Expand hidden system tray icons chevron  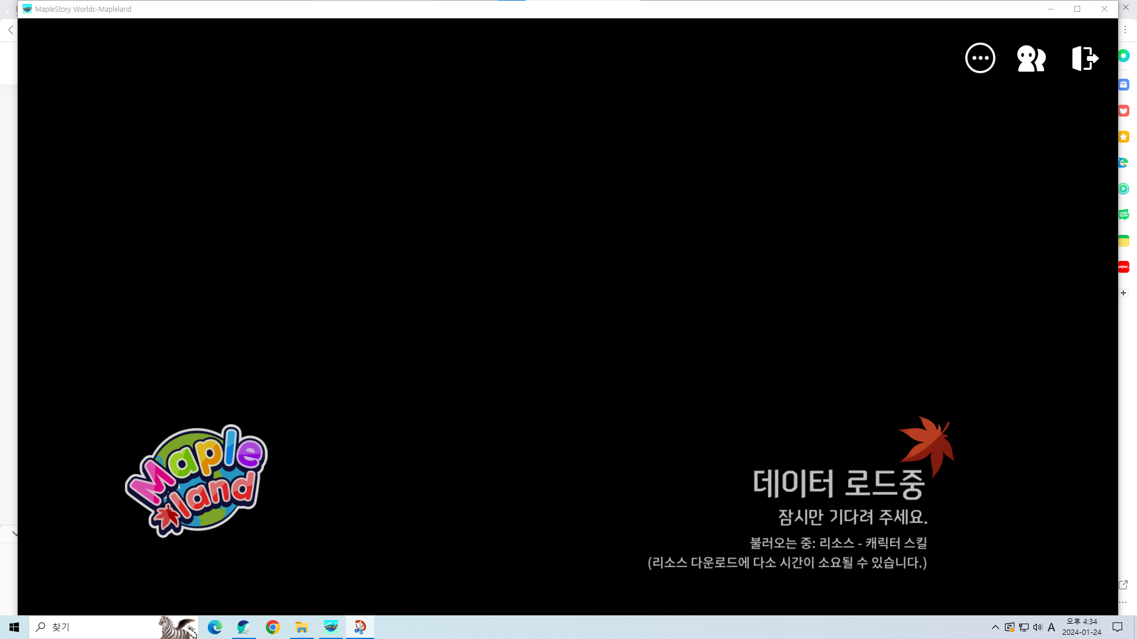coord(995,627)
